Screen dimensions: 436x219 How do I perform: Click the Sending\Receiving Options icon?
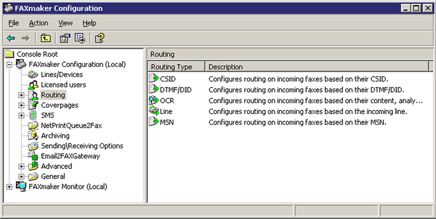[33, 146]
